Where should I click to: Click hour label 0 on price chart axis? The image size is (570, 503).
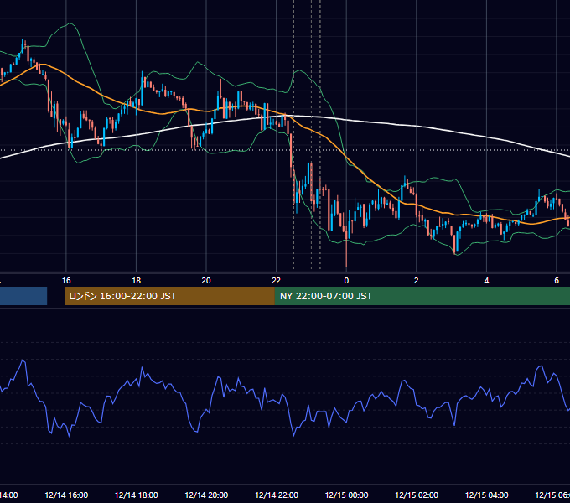(x=346, y=281)
